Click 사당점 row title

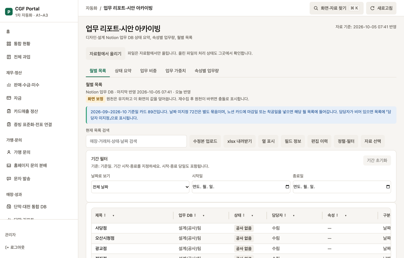tap(101, 228)
